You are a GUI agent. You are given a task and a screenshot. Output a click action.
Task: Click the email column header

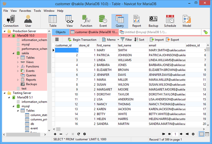tap(167, 46)
